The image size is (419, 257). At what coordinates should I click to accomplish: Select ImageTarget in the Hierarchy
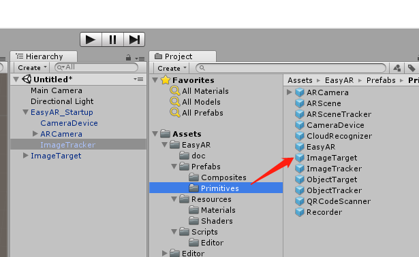[x=56, y=156]
